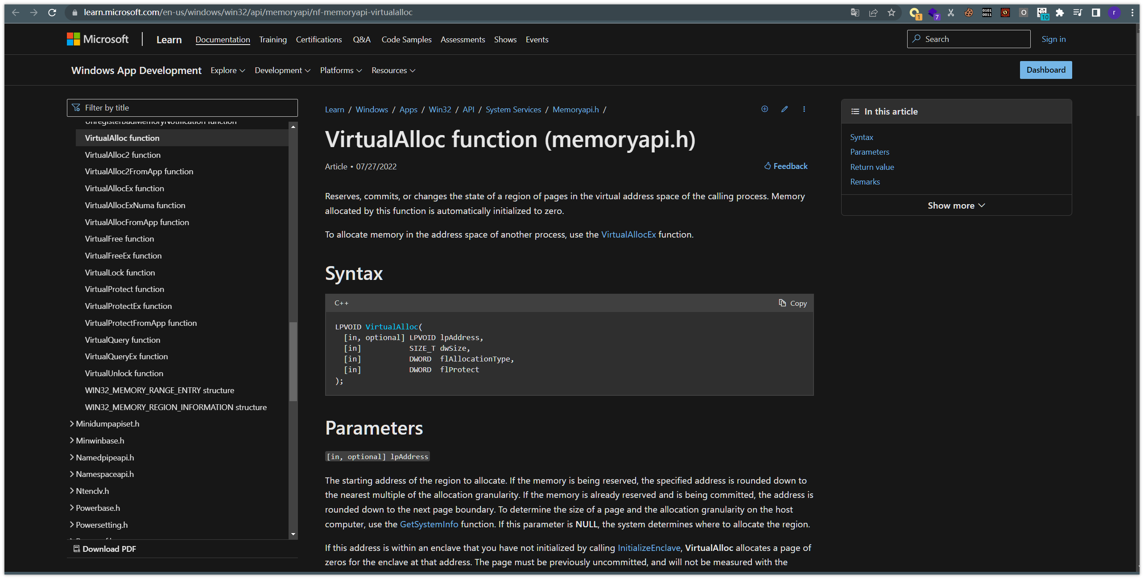This screenshot has width=1144, height=579.
Task: Expand the Namespaceapi.h tree node
Action: tap(72, 474)
